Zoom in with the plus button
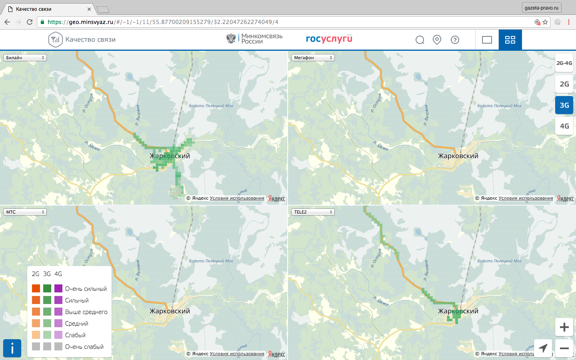 pyautogui.click(x=564, y=327)
